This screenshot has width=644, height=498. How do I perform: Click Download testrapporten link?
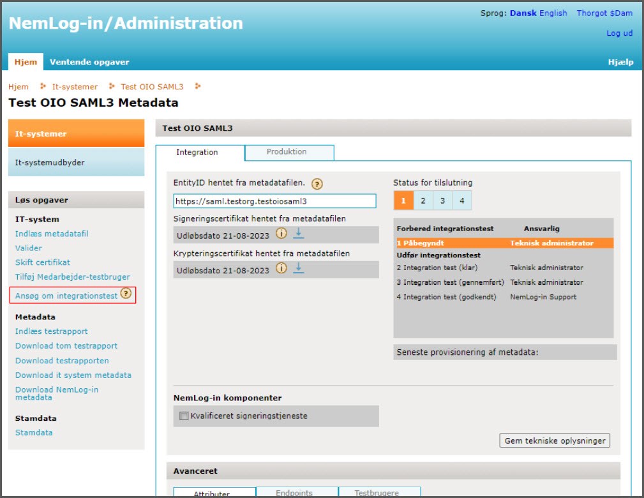(62, 361)
